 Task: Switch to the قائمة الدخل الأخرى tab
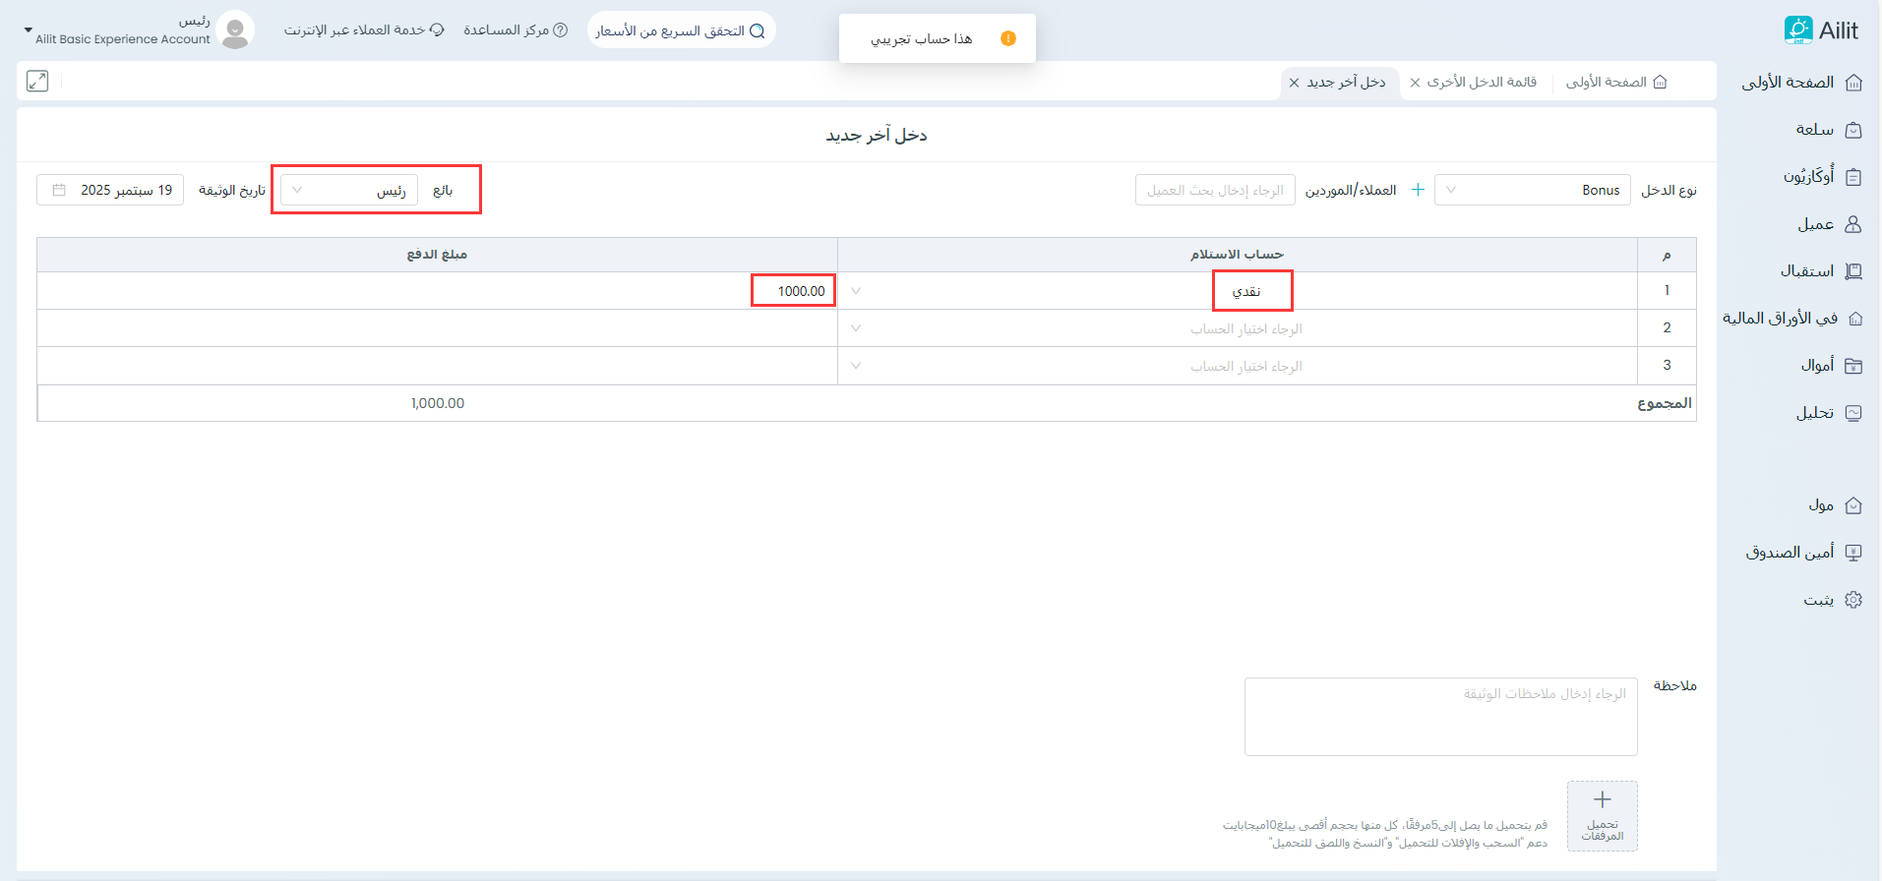tap(1482, 83)
